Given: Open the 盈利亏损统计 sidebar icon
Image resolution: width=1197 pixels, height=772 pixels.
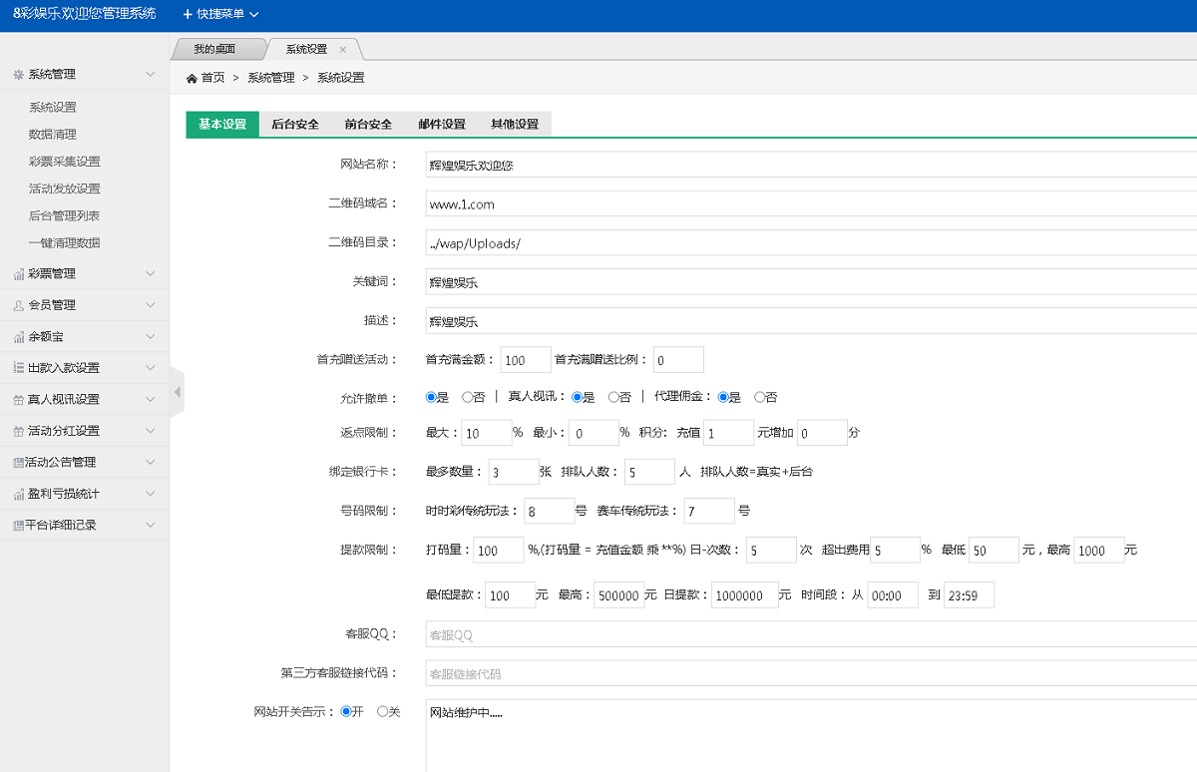Looking at the screenshot, I should click(17, 493).
